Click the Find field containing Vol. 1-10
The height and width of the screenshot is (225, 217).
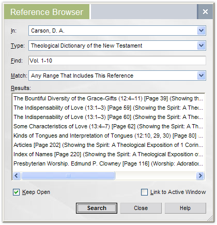click(117, 61)
